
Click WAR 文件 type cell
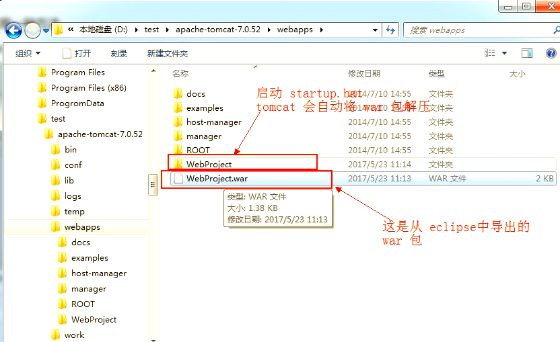[448, 179]
